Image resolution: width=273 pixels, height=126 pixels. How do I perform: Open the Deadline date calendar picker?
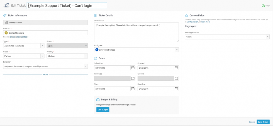176,89
